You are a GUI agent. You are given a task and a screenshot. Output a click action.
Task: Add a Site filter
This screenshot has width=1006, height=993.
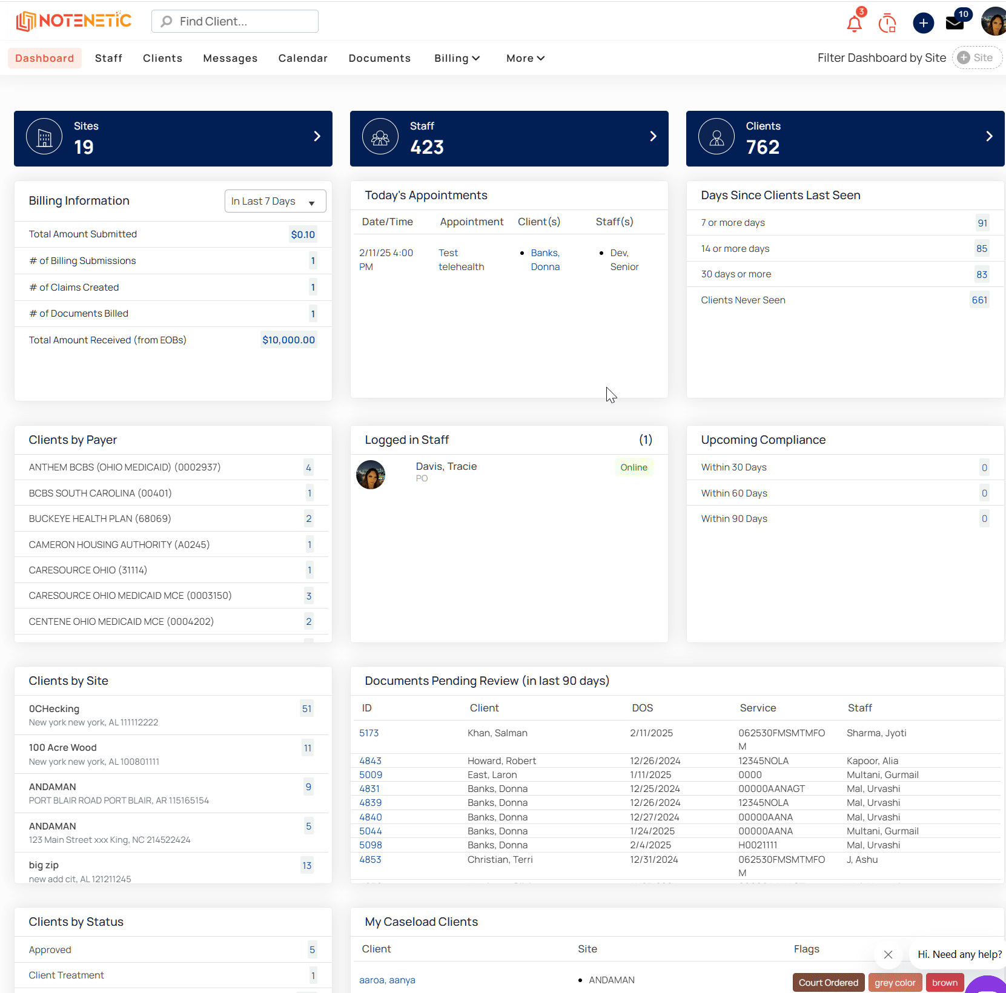[977, 58]
